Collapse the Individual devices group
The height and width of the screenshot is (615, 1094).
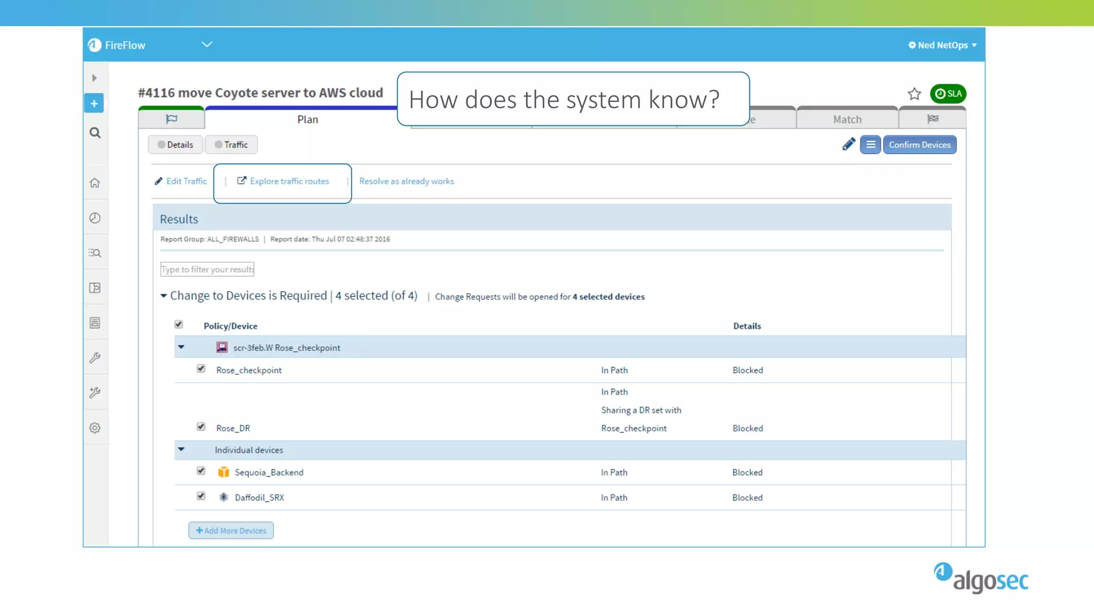(181, 450)
